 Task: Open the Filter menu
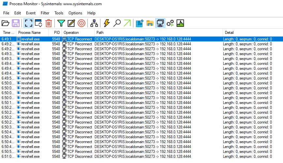tap(45, 13)
